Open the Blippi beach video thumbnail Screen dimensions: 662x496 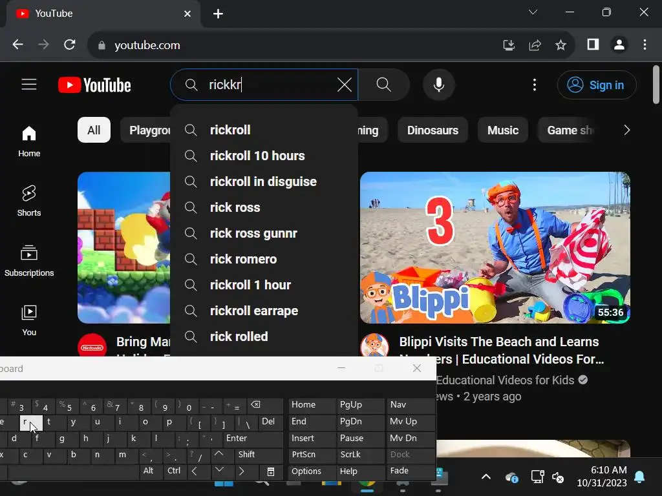[x=495, y=247]
